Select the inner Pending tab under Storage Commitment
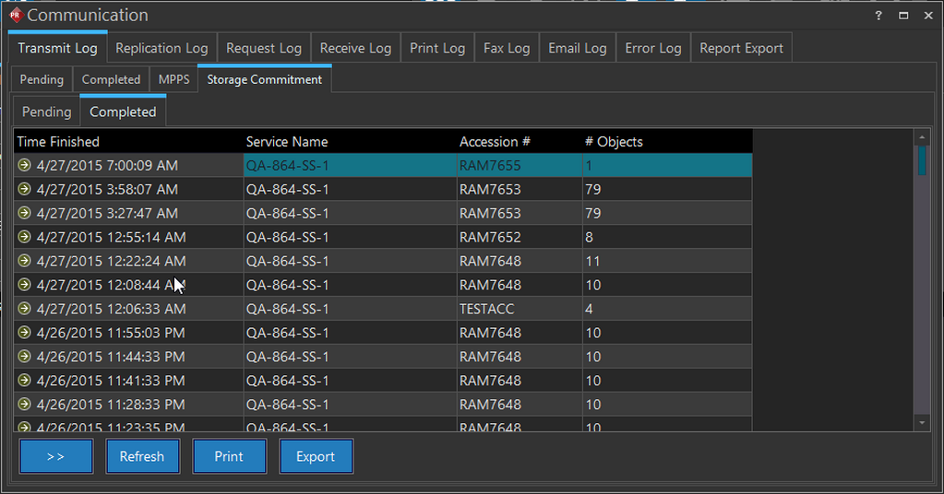This screenshot has height=494, width=944. point(46,112)
